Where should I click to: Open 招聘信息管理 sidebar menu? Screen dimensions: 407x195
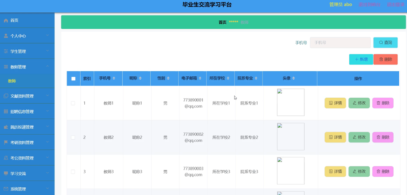point(27,111)
